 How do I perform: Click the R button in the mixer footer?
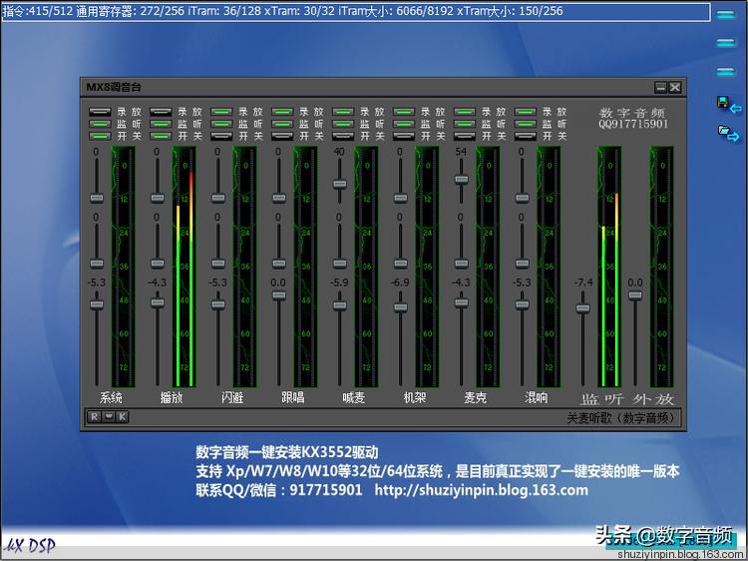(94, 417)
